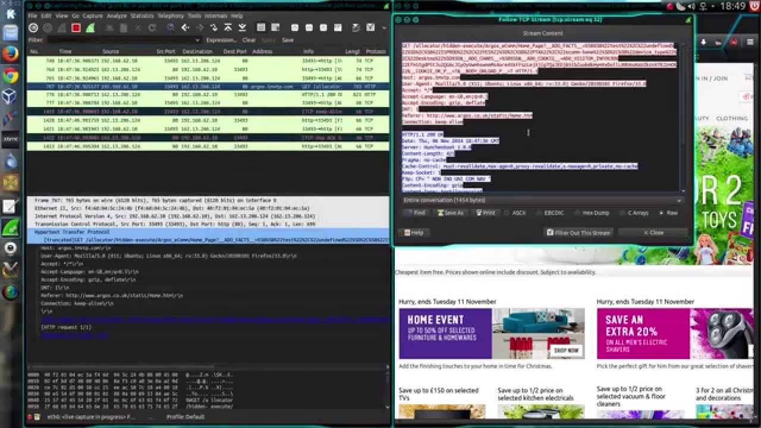Go to specified packet icon

coord(214,28)
